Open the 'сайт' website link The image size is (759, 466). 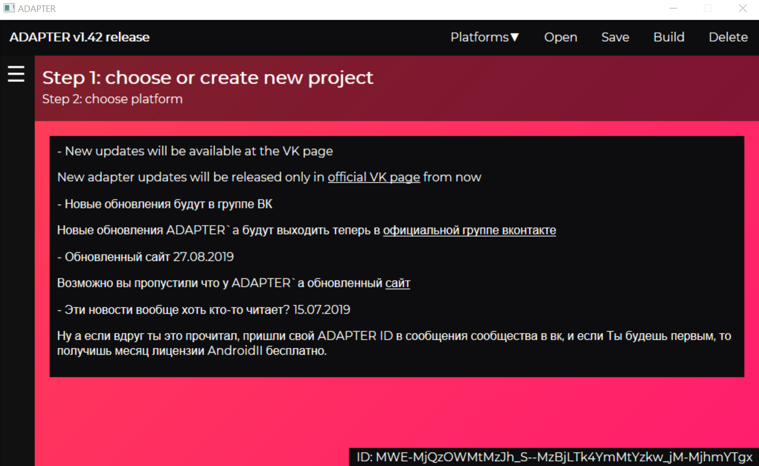[x=398, y=283]
